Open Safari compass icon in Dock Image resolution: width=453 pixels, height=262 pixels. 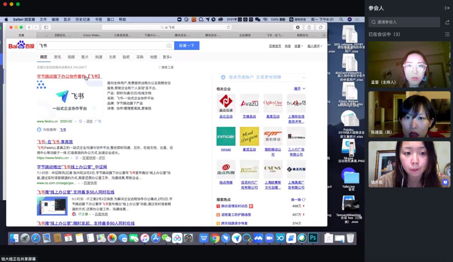pos(36,238)
